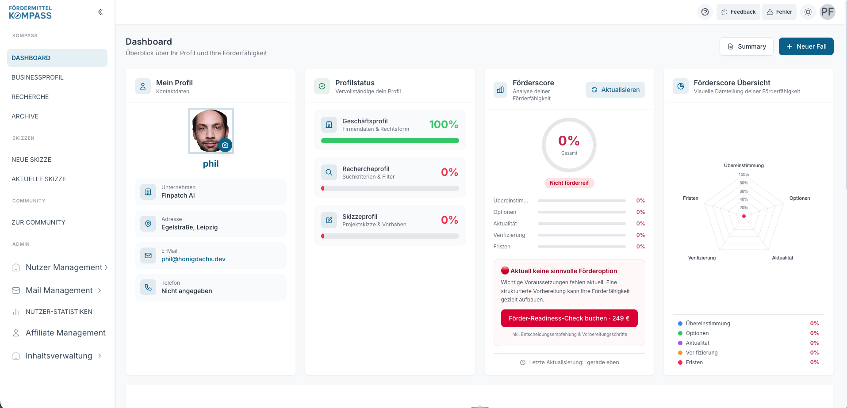The height and width of the screenshot is (408, 847).
Task: Expand Mail Management chevron
Action: (100, 290)
